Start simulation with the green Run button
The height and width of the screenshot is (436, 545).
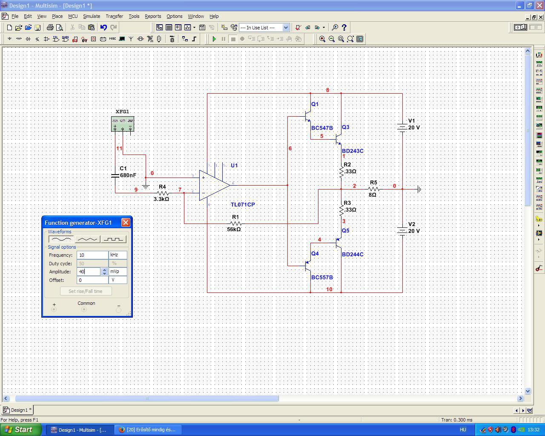pos(214,39)
